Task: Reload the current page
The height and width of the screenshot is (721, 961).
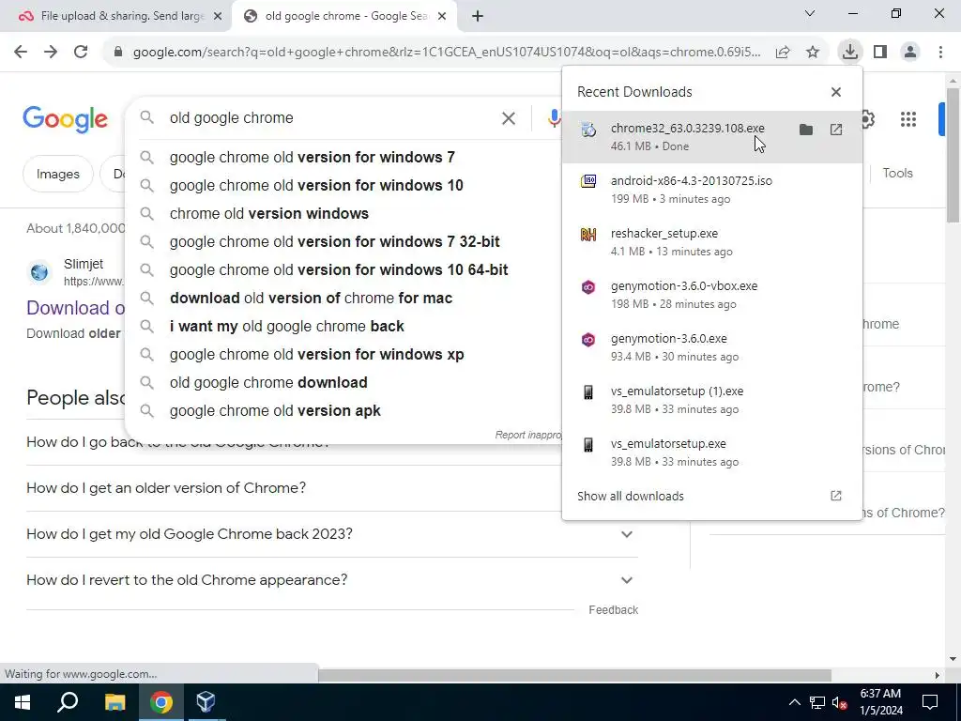Action: coord(81,52)
